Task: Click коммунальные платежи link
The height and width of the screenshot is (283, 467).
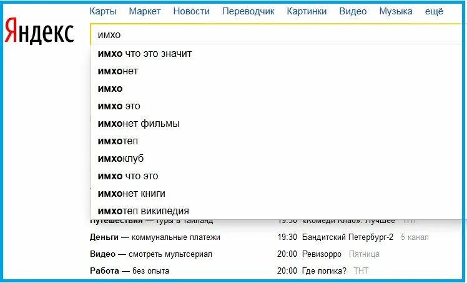Action: [x=175, y=237]
